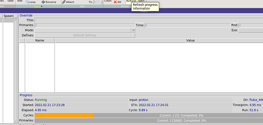Click the Spawn column header
Viewport: 263px width, 125px height.
click(x=8, y=16)
